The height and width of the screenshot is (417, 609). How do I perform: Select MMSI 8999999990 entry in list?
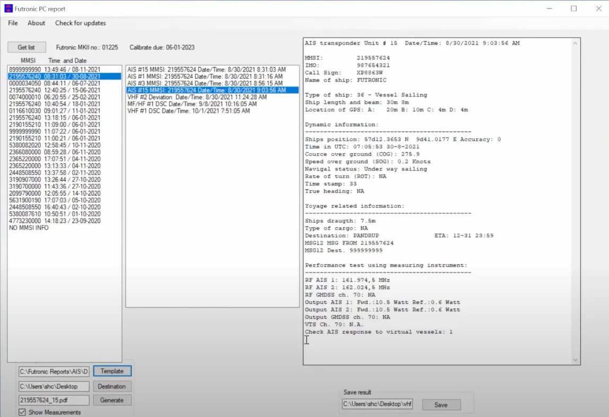(55, 69)
